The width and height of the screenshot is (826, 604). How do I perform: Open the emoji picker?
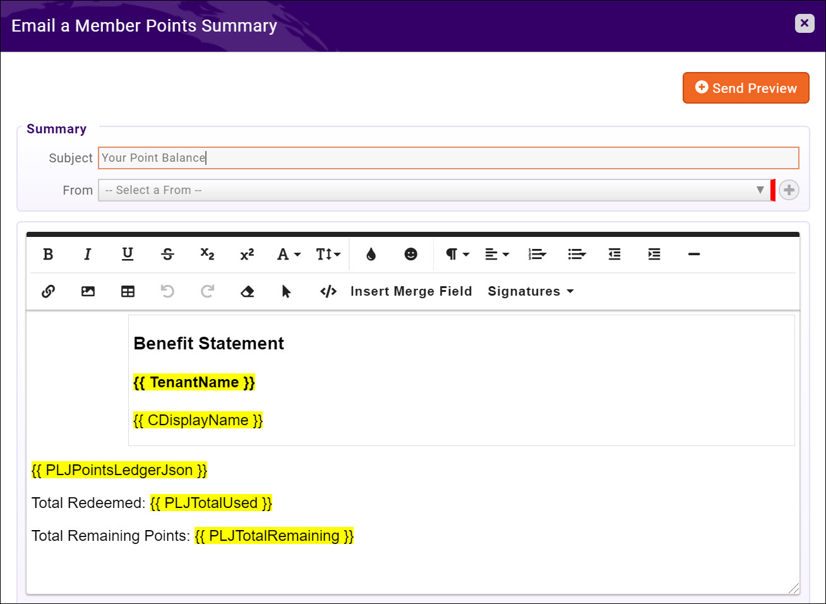pyautogui.click(x=410, y=254)
